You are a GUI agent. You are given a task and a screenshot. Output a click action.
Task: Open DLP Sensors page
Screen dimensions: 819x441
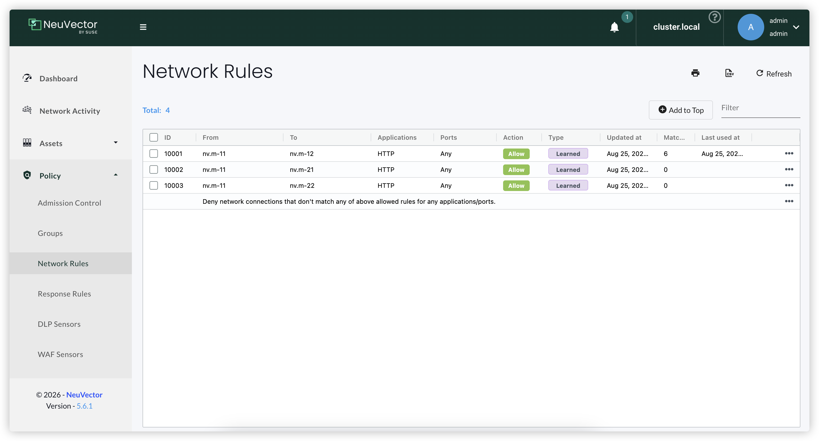[x=59, y=324]
